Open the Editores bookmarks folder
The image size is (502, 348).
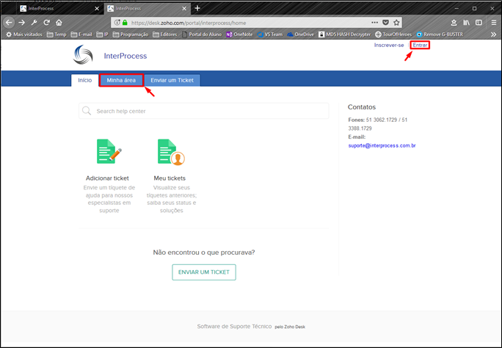165,35
